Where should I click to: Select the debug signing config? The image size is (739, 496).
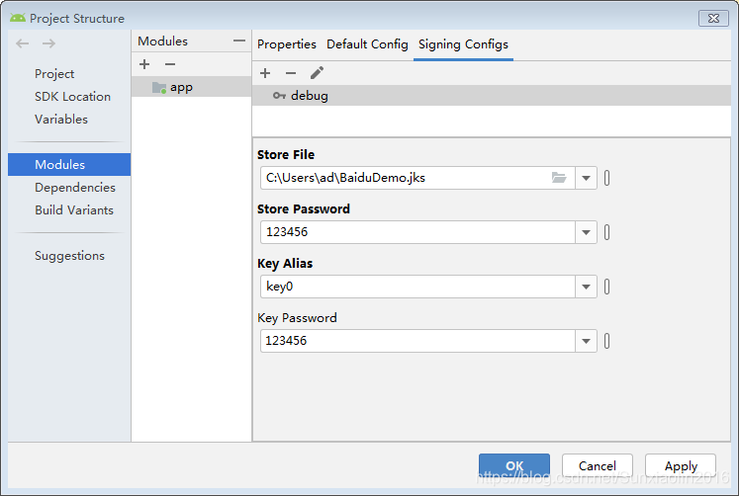(x=492, y=96)
